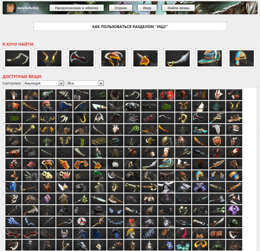Pick the purple hooded mask item

pos(234,210)
